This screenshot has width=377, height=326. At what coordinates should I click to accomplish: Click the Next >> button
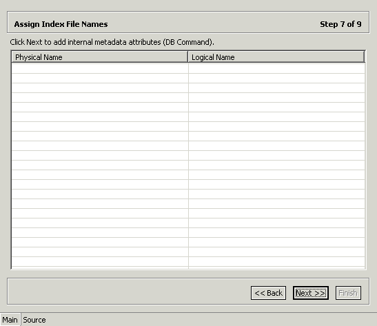click(311, 293)
